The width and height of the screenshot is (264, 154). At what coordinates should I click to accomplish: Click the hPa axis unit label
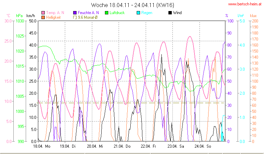19,16
